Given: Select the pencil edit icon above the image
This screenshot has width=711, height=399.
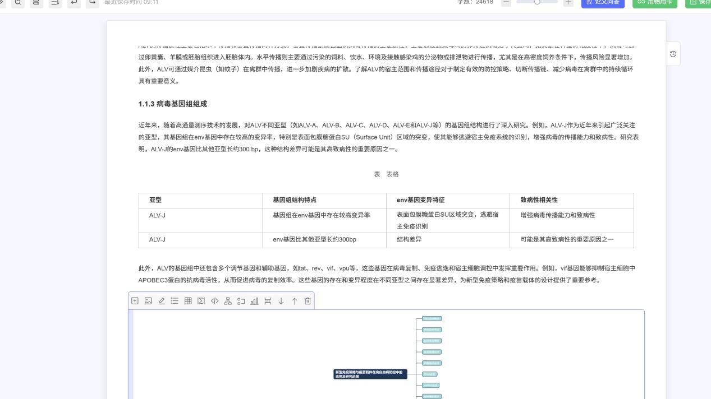Looking at the screenshot, I should (x=162, y=301).
